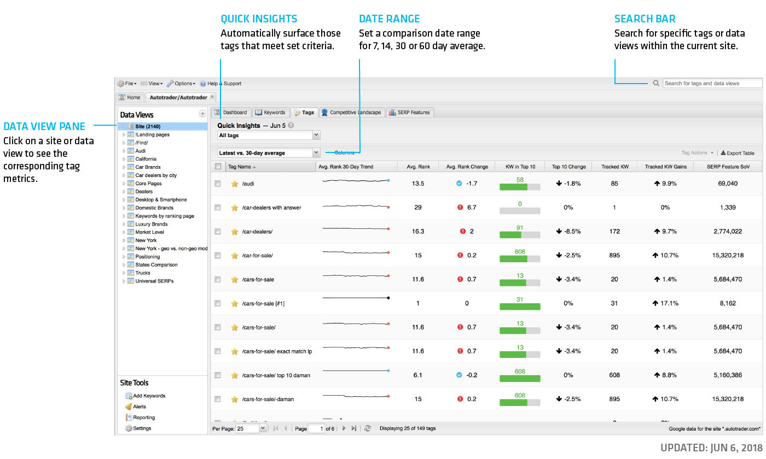This screenshot has height=459, width=766.
Task: Click Reporting in Site Tools
Action: point(143,417)
